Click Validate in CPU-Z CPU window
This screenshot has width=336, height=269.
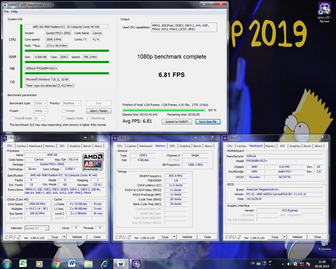[x=77, y=237]
